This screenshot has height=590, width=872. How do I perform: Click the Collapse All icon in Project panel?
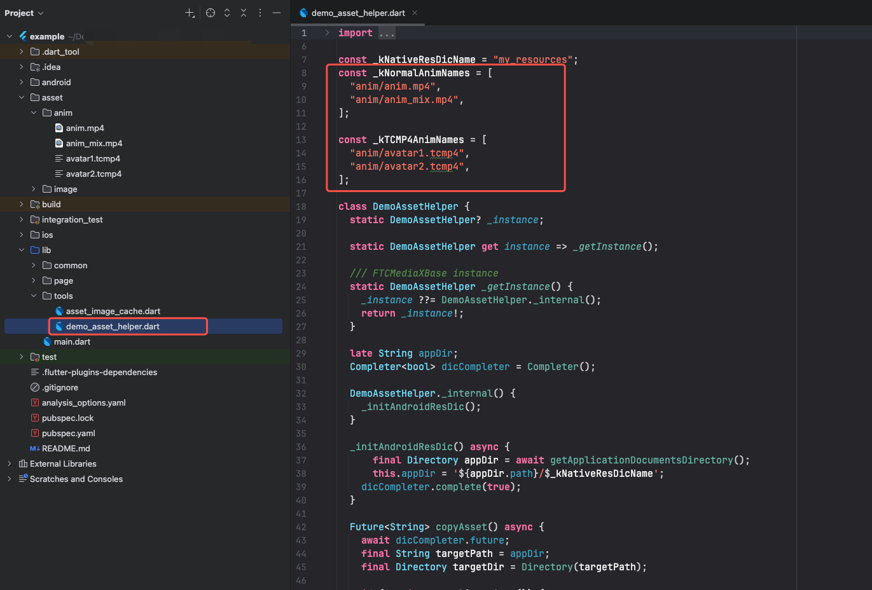(244, 13)
